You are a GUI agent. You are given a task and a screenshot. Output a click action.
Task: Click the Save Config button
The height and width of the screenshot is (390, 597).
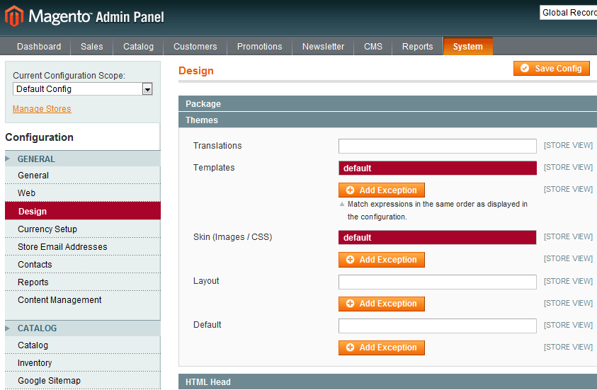(x=551, y=68)
